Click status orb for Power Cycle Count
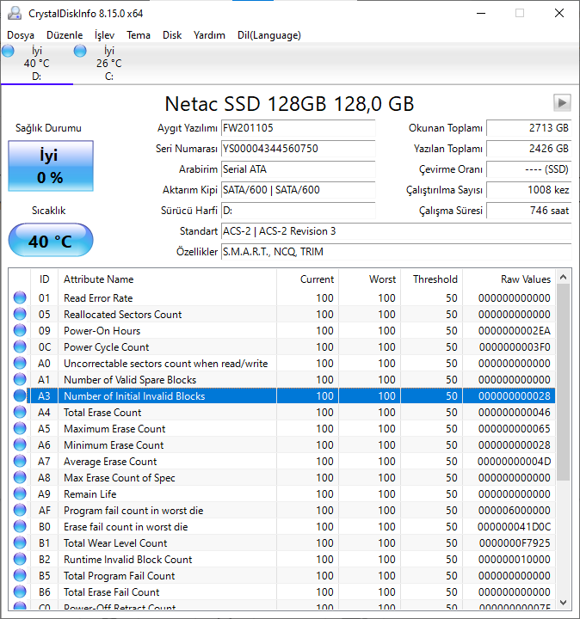Screen dimensions: 580x619 20,346
